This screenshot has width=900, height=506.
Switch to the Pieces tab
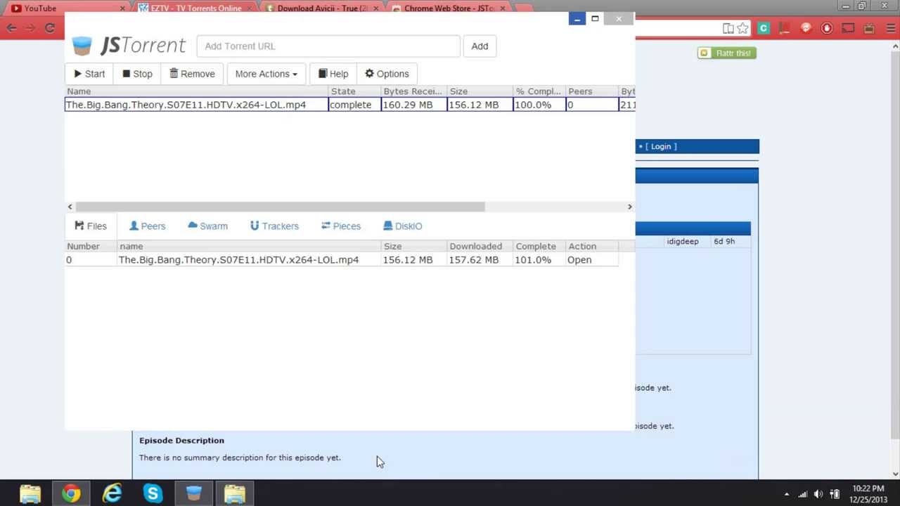(340, 226)
